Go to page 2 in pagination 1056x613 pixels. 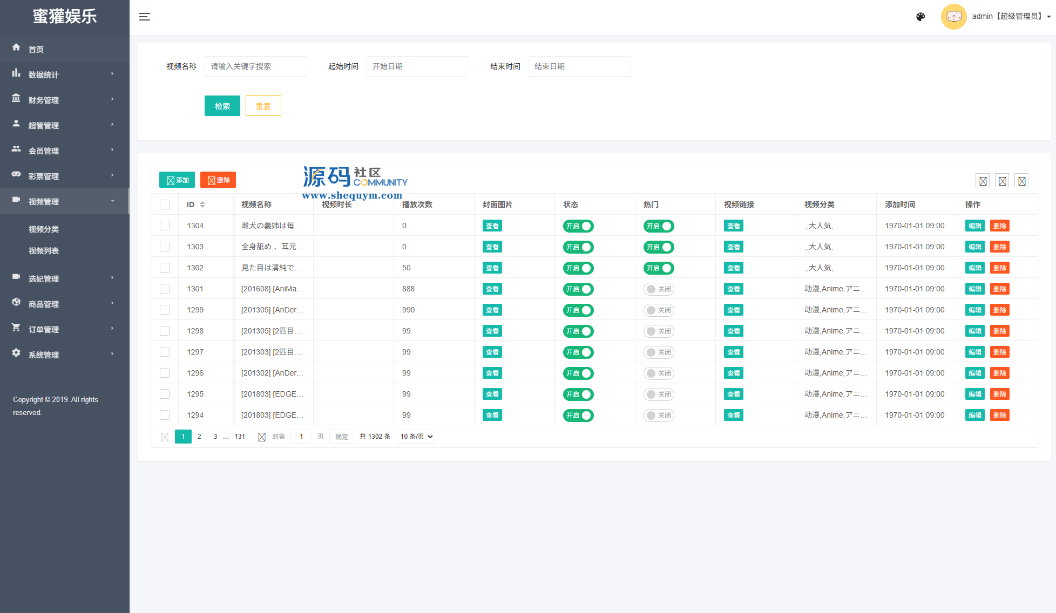[x=199, y=437]
